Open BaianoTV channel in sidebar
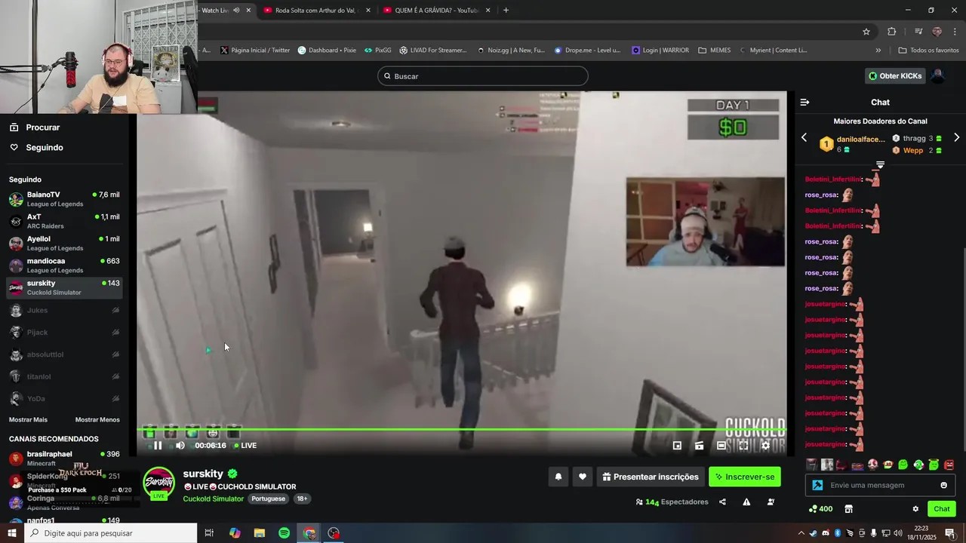 64,199
